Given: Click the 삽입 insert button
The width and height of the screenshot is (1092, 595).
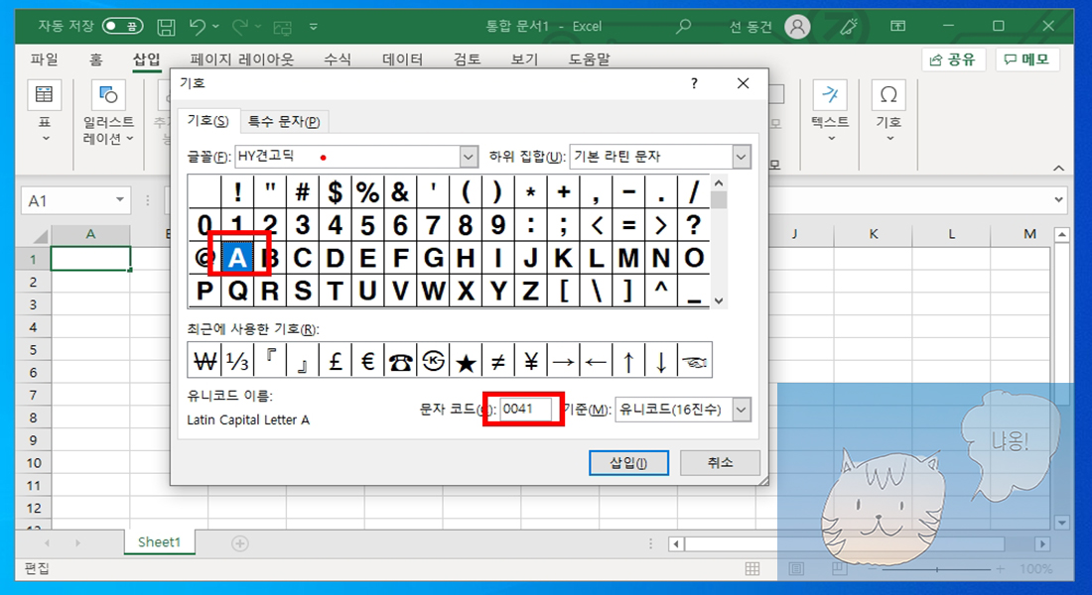Looking at the screenshot, I should tap(628, 463).
